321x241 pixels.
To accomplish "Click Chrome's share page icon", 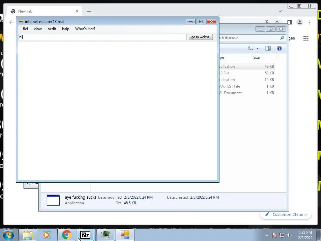I will [267, 22].
